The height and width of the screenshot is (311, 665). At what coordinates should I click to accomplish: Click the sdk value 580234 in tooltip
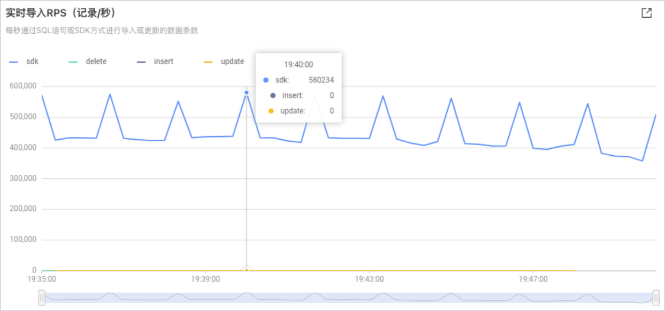(x=322, y=80)
